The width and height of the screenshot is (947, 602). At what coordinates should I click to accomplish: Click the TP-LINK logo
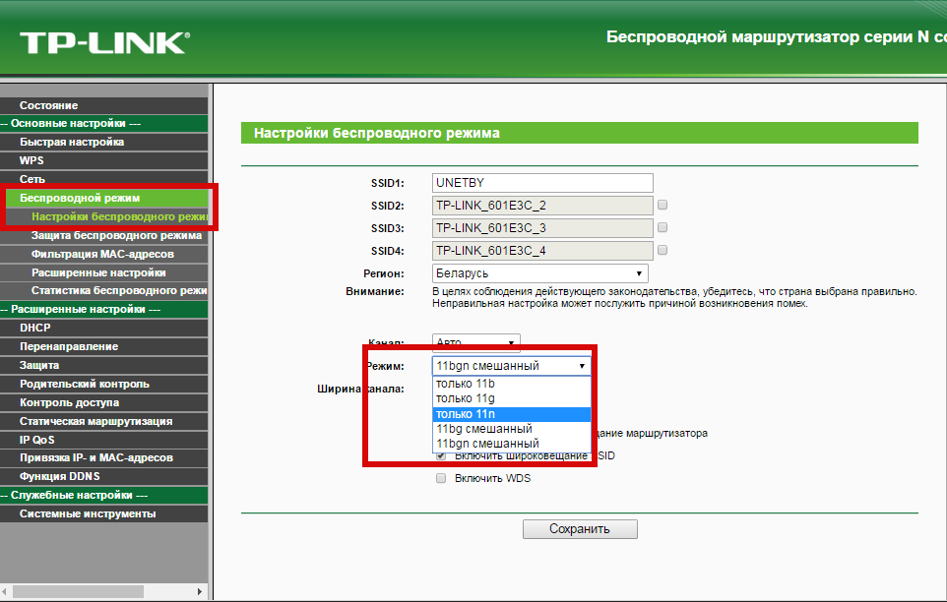tap(105, 43)
